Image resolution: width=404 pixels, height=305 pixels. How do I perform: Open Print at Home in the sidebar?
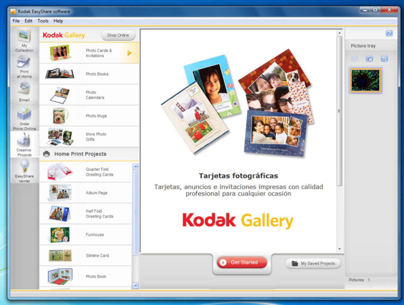(25, 66)
